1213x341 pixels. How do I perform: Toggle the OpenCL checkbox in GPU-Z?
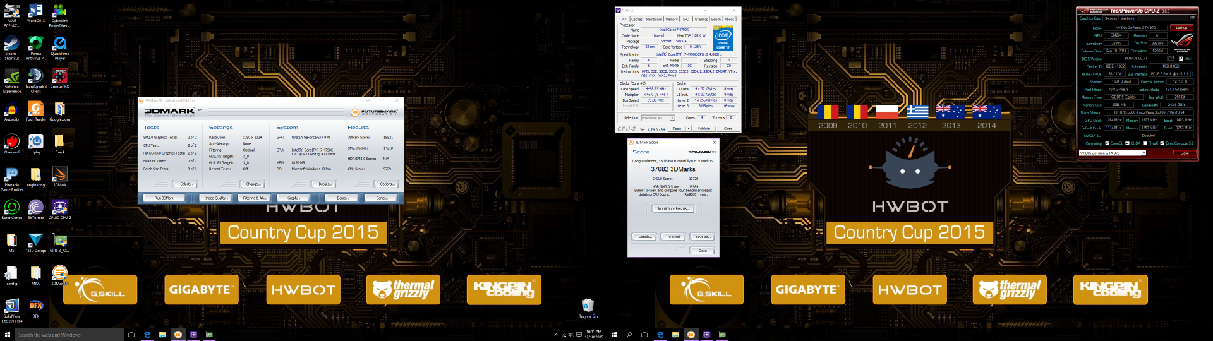pyautogui.click(x=1107, y=143)
